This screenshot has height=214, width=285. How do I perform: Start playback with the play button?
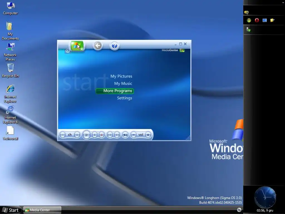point(87,135)
